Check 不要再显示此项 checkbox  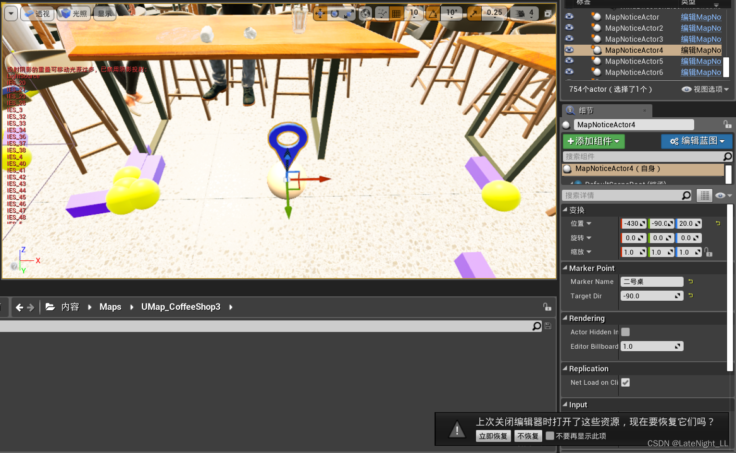pos(550,436)
